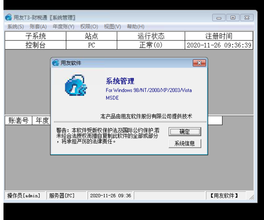The height and width of the screenshot is (220, 264).
Task: Click 服务器[PC] in status bar
Action: (x=66, y=196)
